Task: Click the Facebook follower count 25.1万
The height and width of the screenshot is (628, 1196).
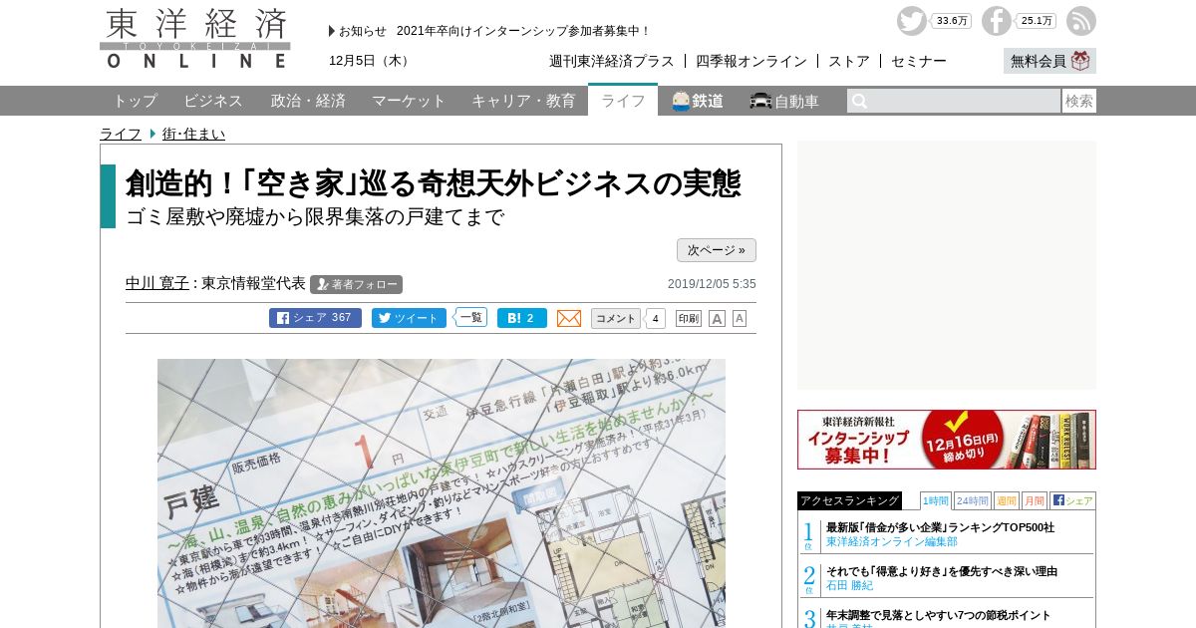Action: point(1037,21)
